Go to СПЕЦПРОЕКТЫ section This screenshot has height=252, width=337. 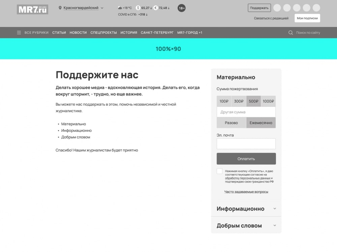click(103, 33)
